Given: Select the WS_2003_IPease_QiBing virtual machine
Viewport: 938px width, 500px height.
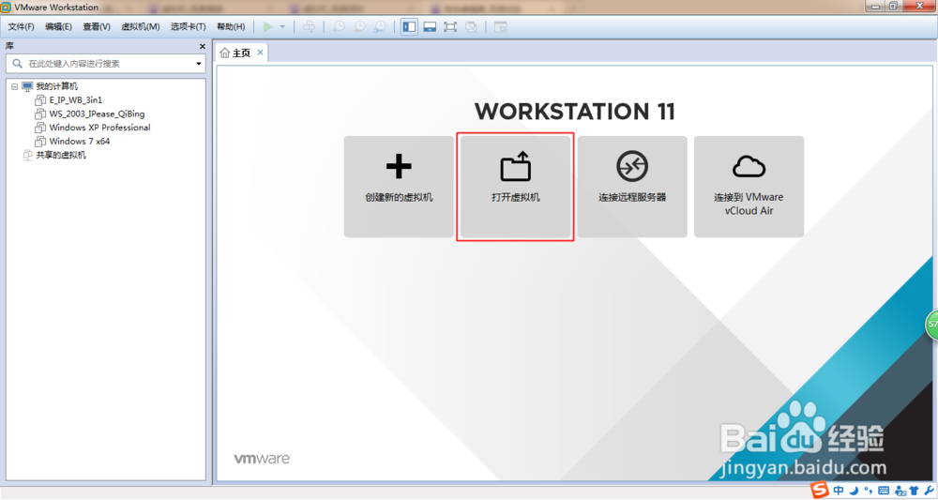Looking at the screenshot, I should (97, 114).
